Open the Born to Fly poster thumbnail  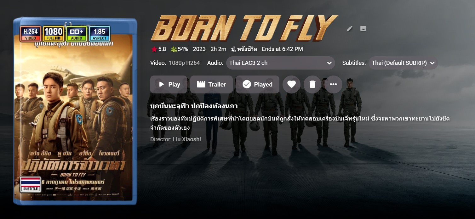coord(75,111)
